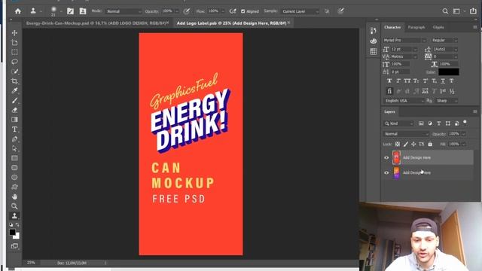Screen dimensions: 482x271
Task: Open the Brush Settings panel icon
Action: click(70, 11)
